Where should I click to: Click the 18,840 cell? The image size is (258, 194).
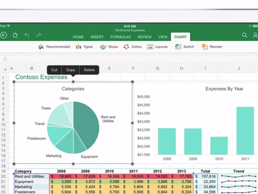(x=61, y=176)
